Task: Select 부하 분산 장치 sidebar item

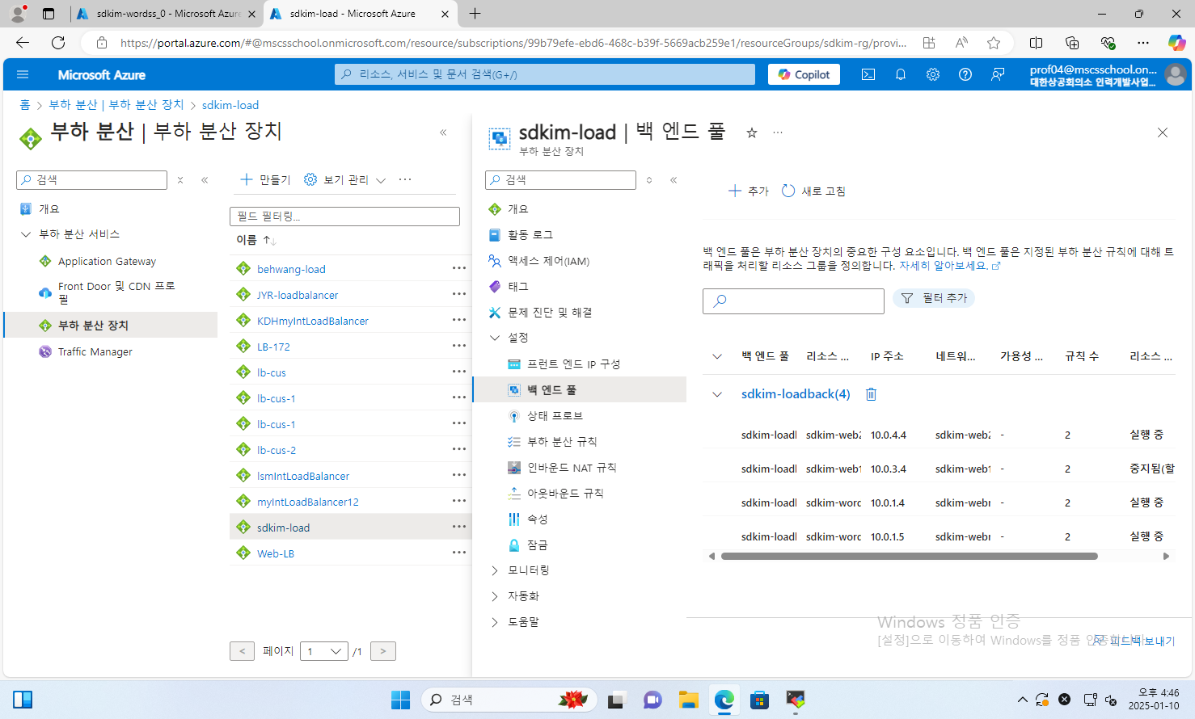Action: pos(110,325)
